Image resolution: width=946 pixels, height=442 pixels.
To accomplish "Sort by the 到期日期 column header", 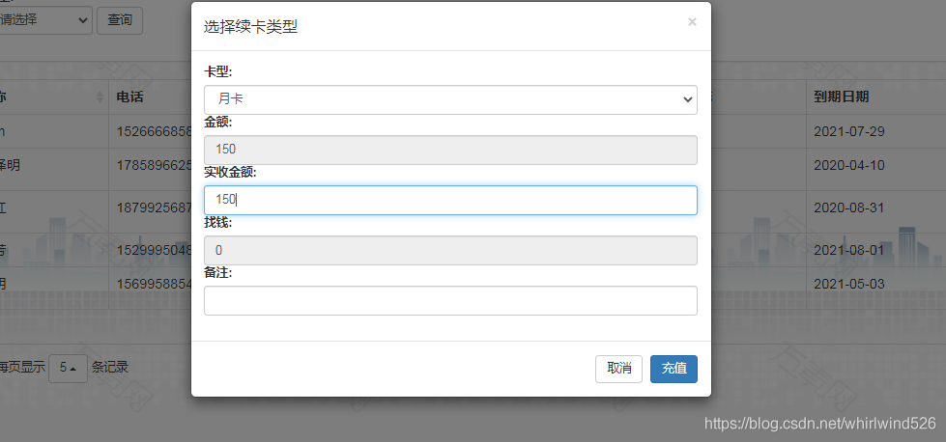I will pos(841,97).
